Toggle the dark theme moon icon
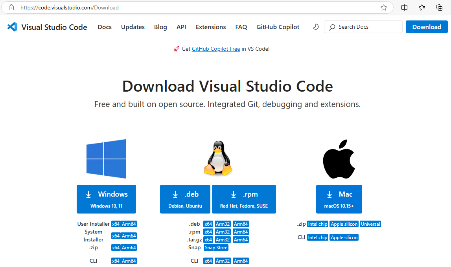This screenshot has width=451, height=267. coord(315,27)
